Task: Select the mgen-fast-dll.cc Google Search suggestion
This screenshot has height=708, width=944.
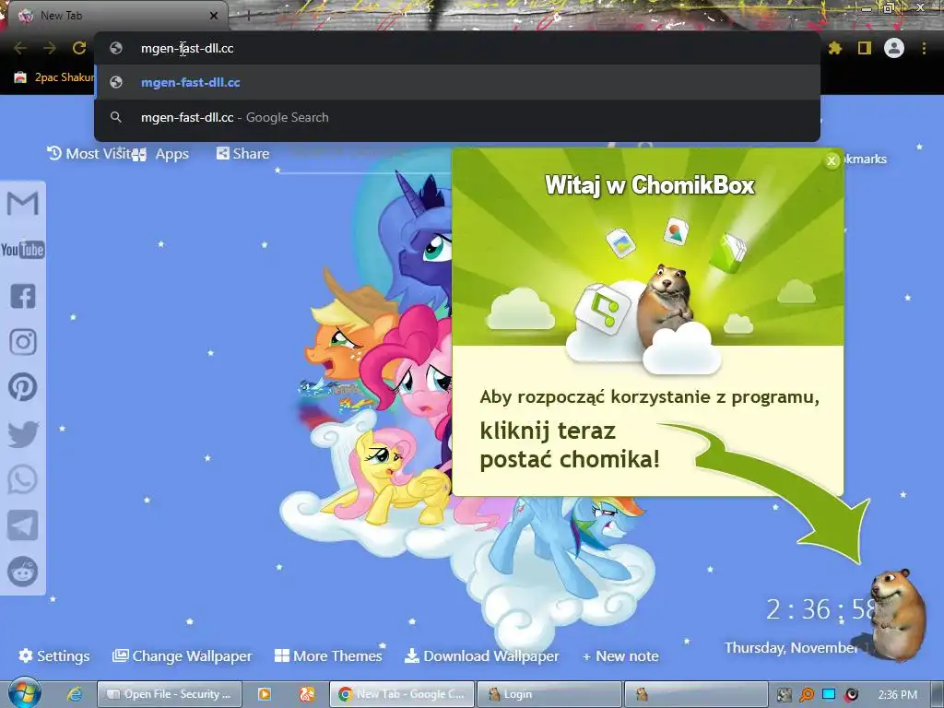Action: pos(457,117)
